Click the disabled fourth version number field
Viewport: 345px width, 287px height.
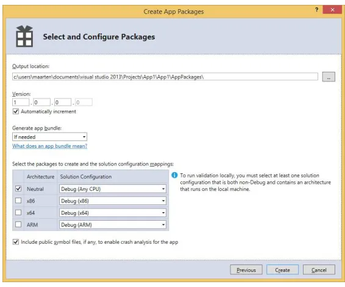point(84,102)
